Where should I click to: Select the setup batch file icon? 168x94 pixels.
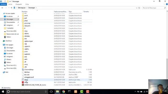pos(23,80)
